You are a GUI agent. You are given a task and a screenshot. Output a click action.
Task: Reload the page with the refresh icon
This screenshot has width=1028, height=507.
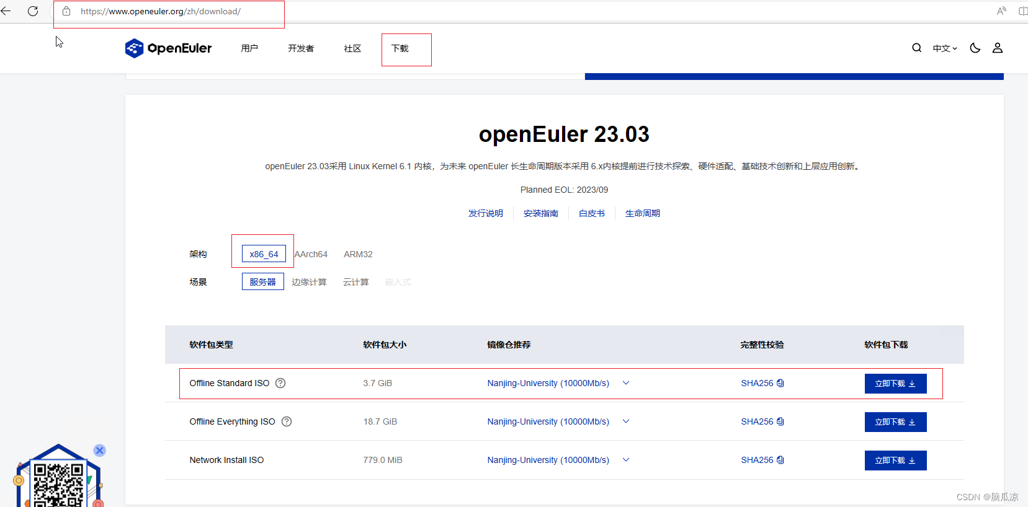coord(33,11)
